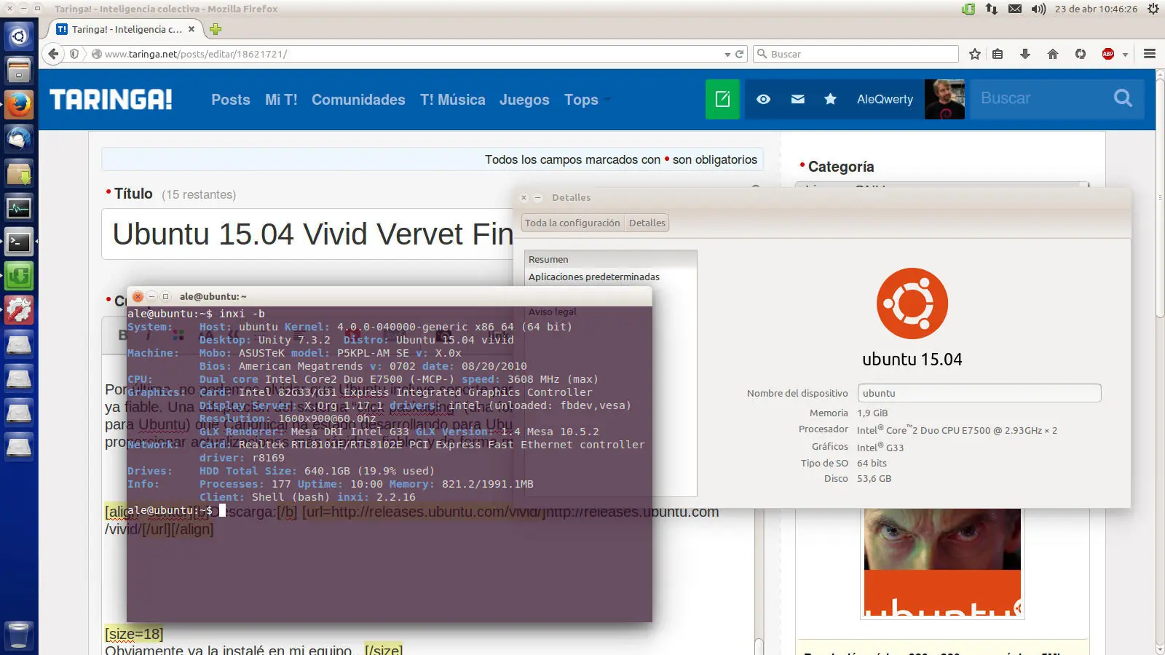
Task: Click the site identity icon in URL bar
Action: [x=96, y=54]
